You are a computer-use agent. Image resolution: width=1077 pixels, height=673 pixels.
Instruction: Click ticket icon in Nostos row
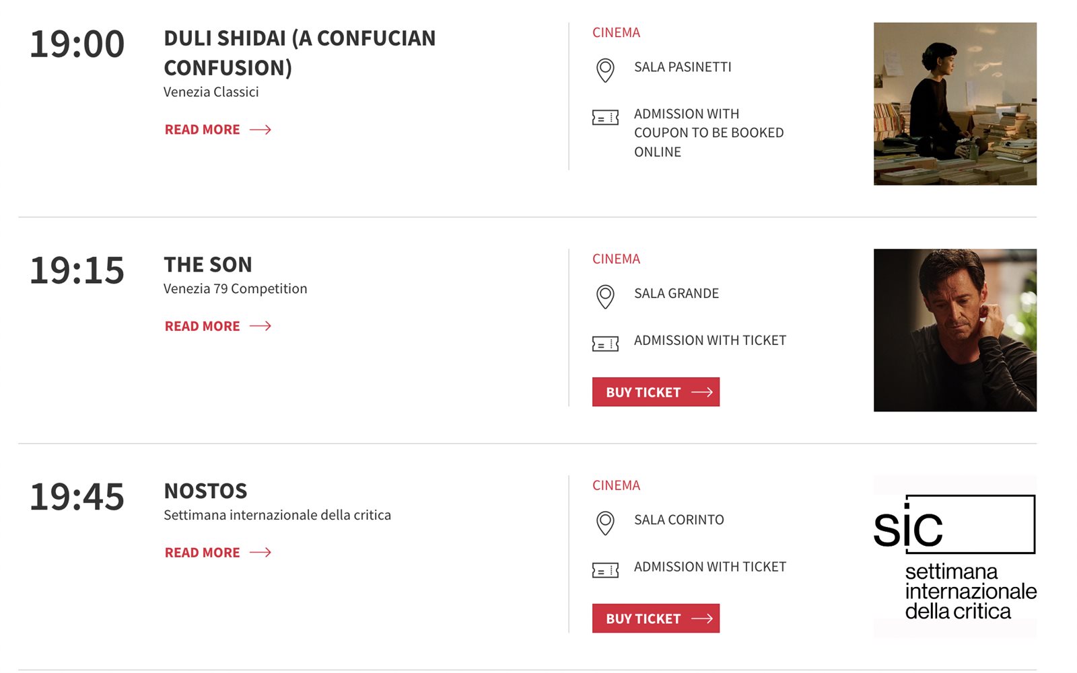click(605, 571)
